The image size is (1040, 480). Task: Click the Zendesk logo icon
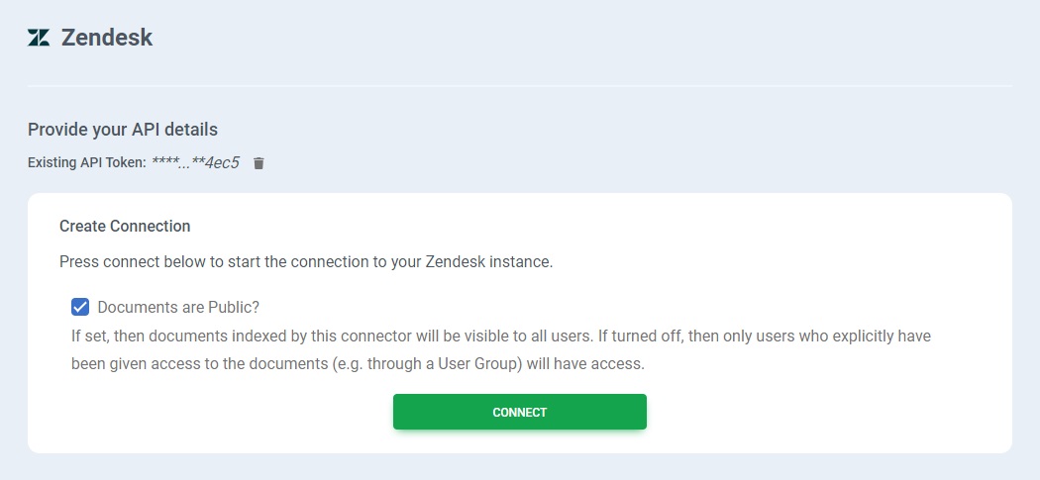[x=39, y=39]
